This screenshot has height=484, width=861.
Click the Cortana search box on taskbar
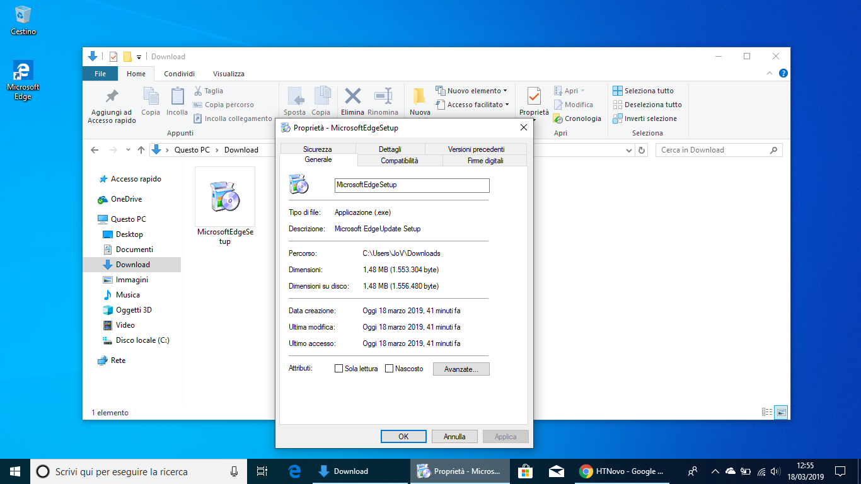[138, 471]
